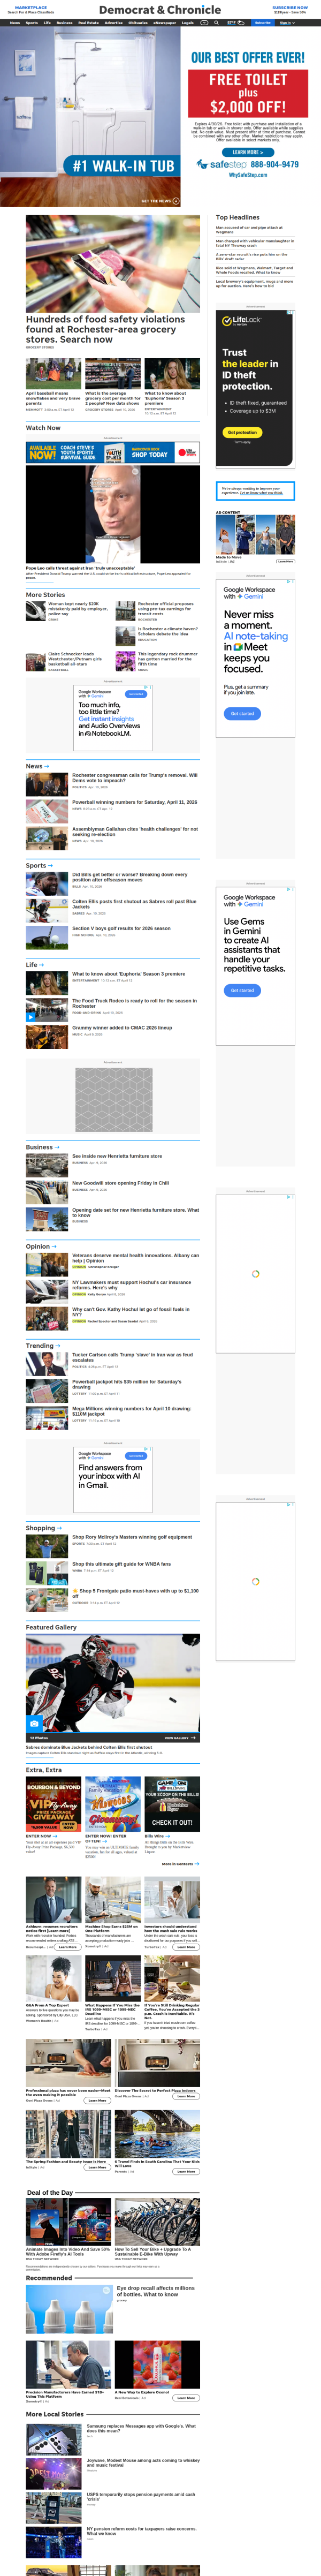Click the Democrat & Chronicle logo
The image size is (321, 2576).
[160, 10]
